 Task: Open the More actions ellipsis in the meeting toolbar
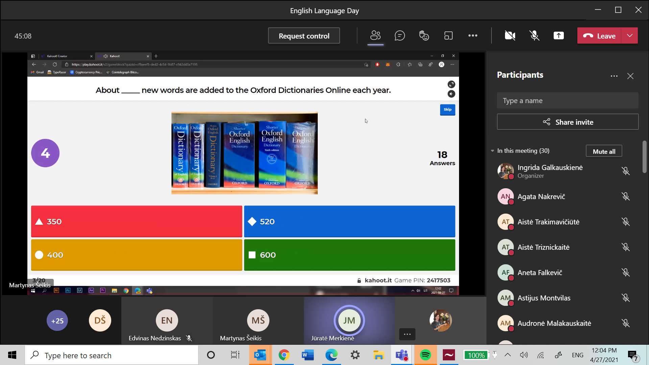(x=473, y=35)
